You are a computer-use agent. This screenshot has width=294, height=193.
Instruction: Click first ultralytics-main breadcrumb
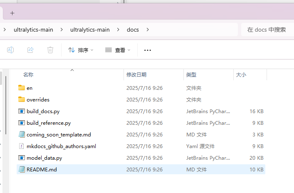pyautogui.click(x=33, y=30)
